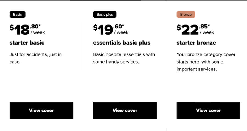Select the Bronze colored badge

186,14
